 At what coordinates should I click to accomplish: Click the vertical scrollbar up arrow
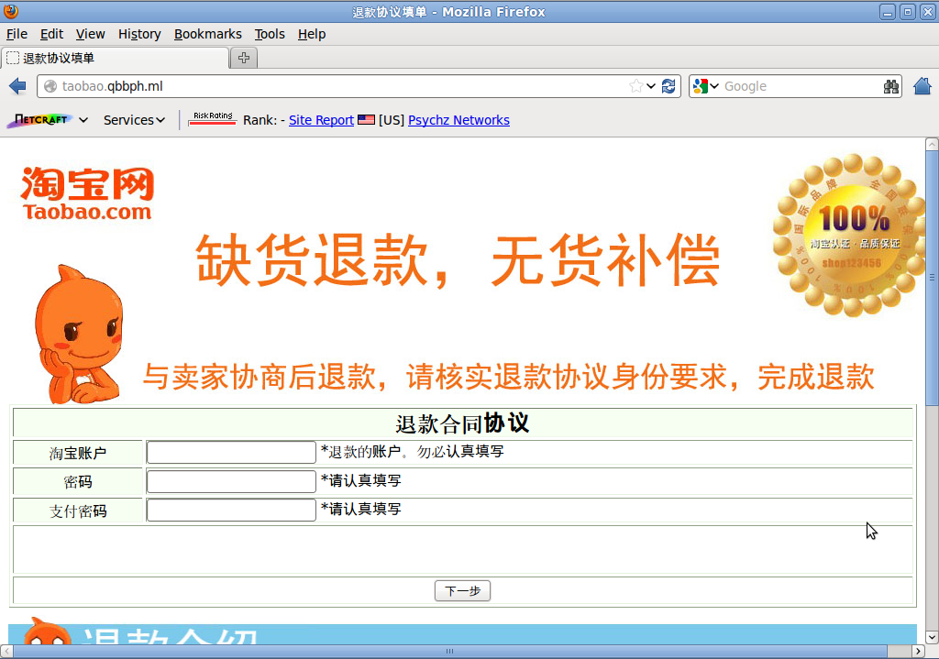pos(932,144)
